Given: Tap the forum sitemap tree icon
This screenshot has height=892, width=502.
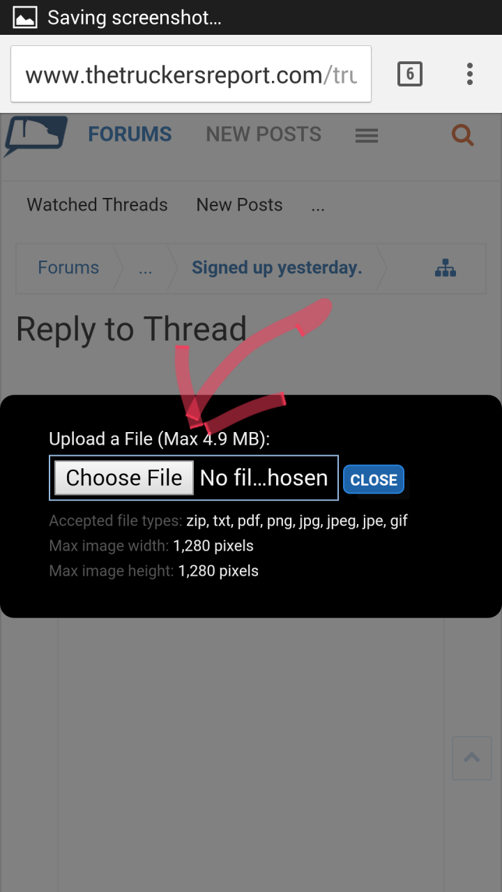Looking at the screenshot, I should pos(446,268).
